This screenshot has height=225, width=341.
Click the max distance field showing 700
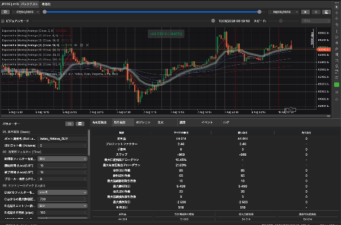(63, 199)
